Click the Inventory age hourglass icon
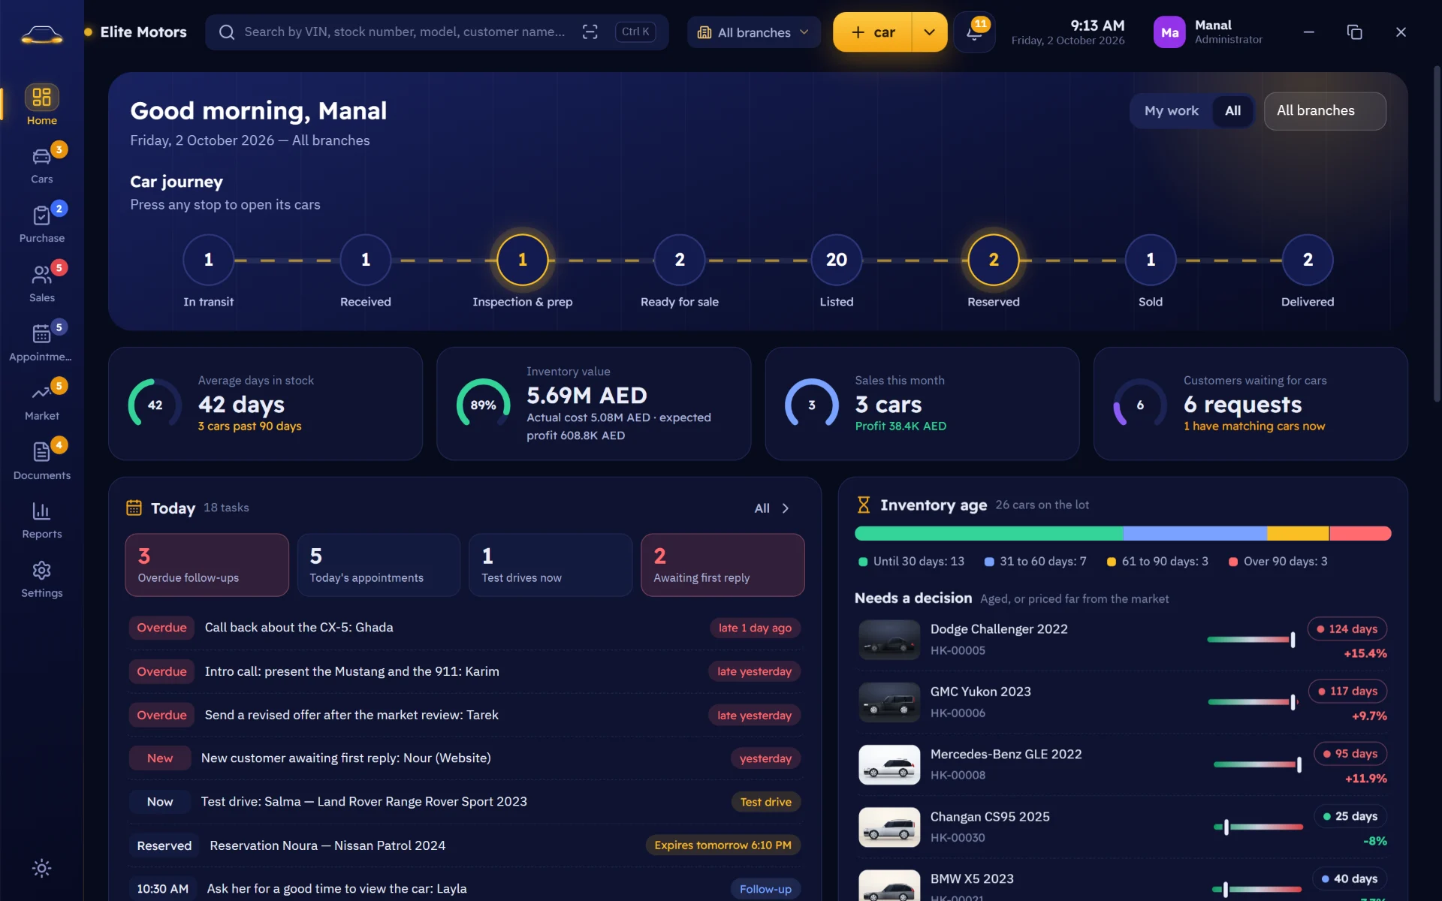 tap(864, 505)
